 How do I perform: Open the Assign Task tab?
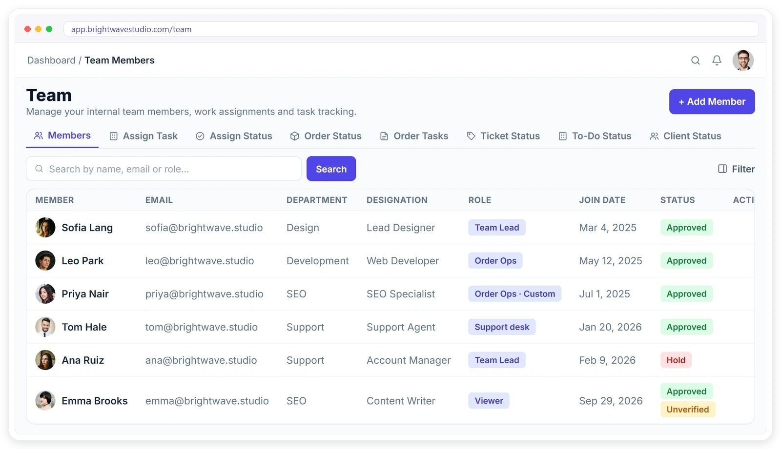pyautogui.click(x=144, y=136)
